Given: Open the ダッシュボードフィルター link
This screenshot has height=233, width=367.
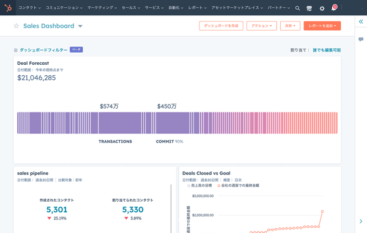Looking at the screenshot, I should (43, 50).
